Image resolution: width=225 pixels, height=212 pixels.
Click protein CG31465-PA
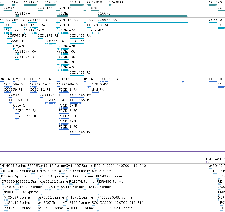coord(81,95)
